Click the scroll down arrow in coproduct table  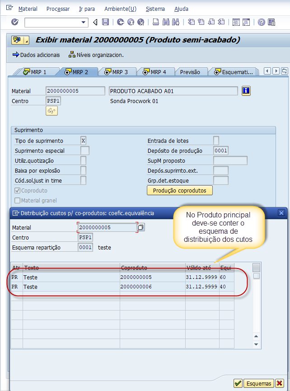(x=257, y=344)
